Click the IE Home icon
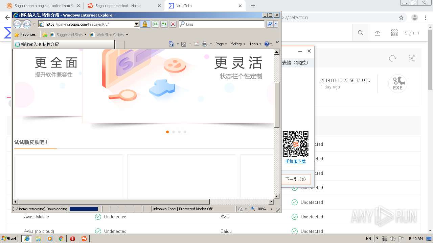 [x=172, y=44]
